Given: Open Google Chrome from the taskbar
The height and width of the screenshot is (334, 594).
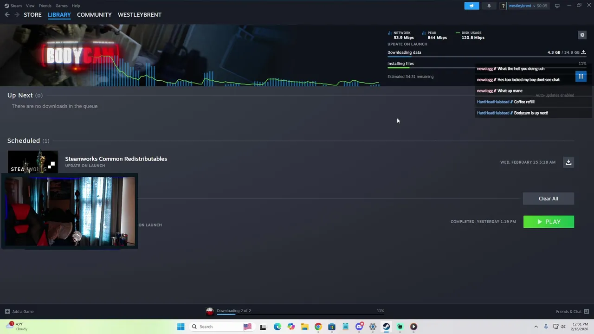Looking at the screenshot, I should [318, 327].
